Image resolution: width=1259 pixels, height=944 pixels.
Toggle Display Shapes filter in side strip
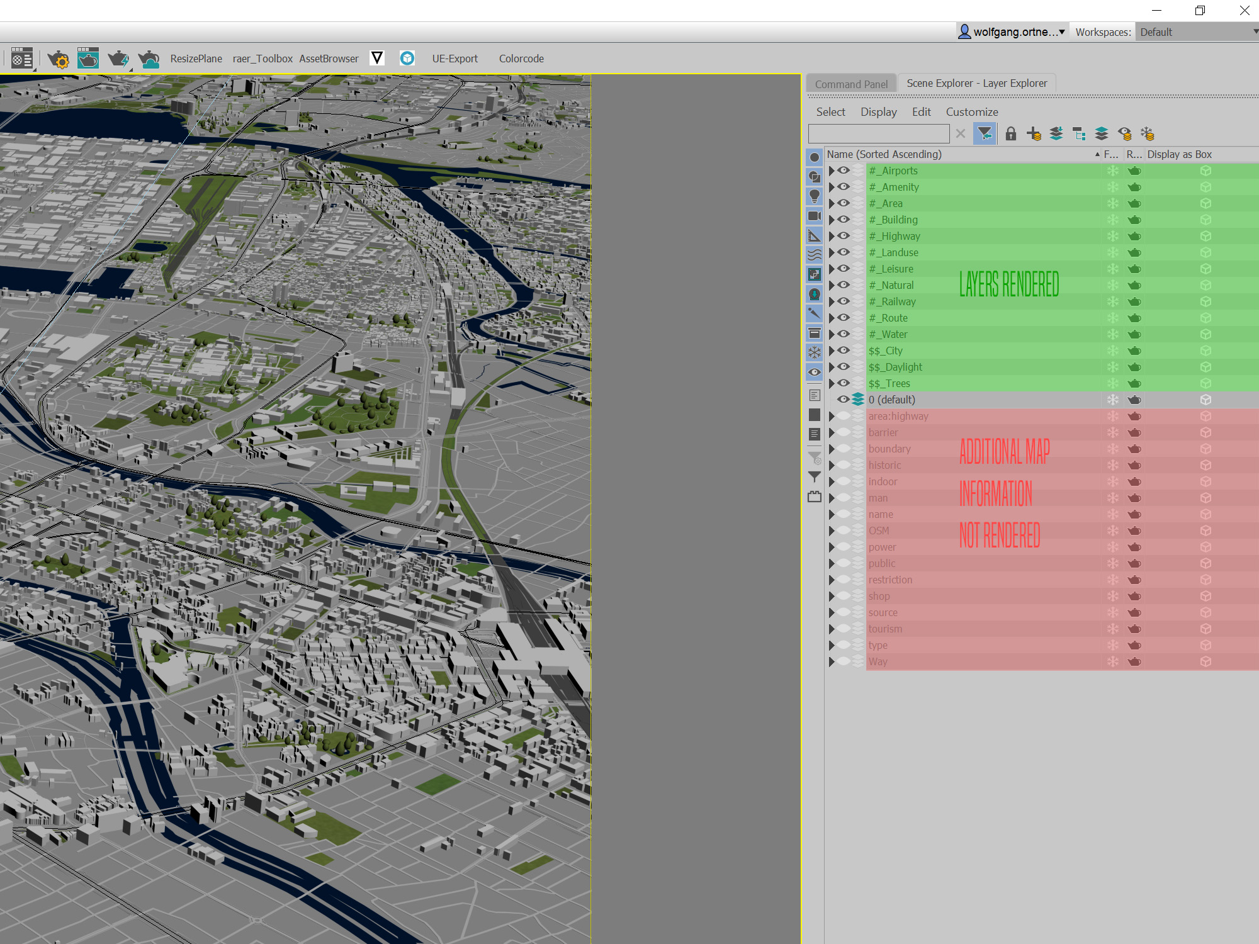(815, 177)
